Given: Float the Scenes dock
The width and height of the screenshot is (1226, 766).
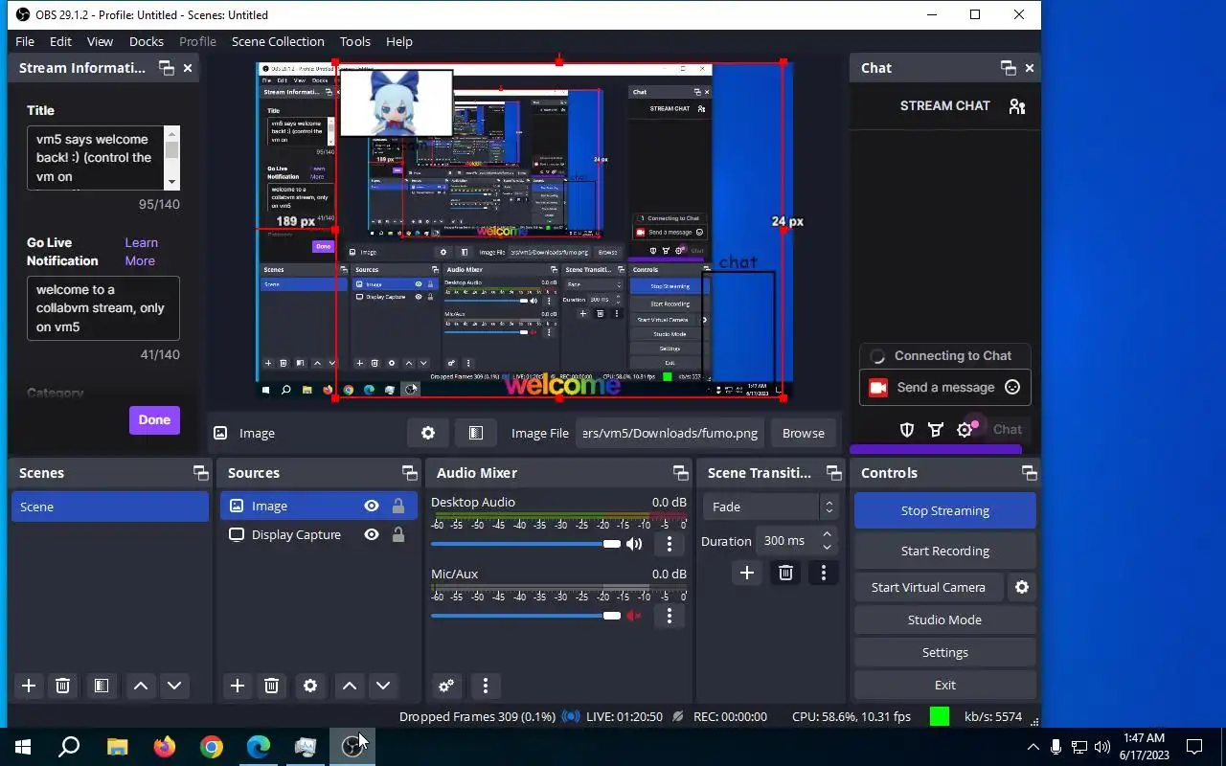Looking at the screenshot, I should click(x=200, y=473).
